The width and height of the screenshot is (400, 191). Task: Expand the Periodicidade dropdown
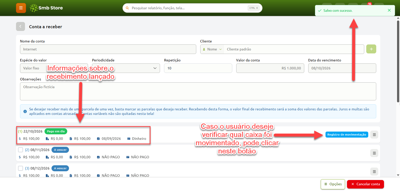pos(126,68)
